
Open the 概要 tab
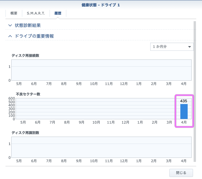click(x=14, y=13)
